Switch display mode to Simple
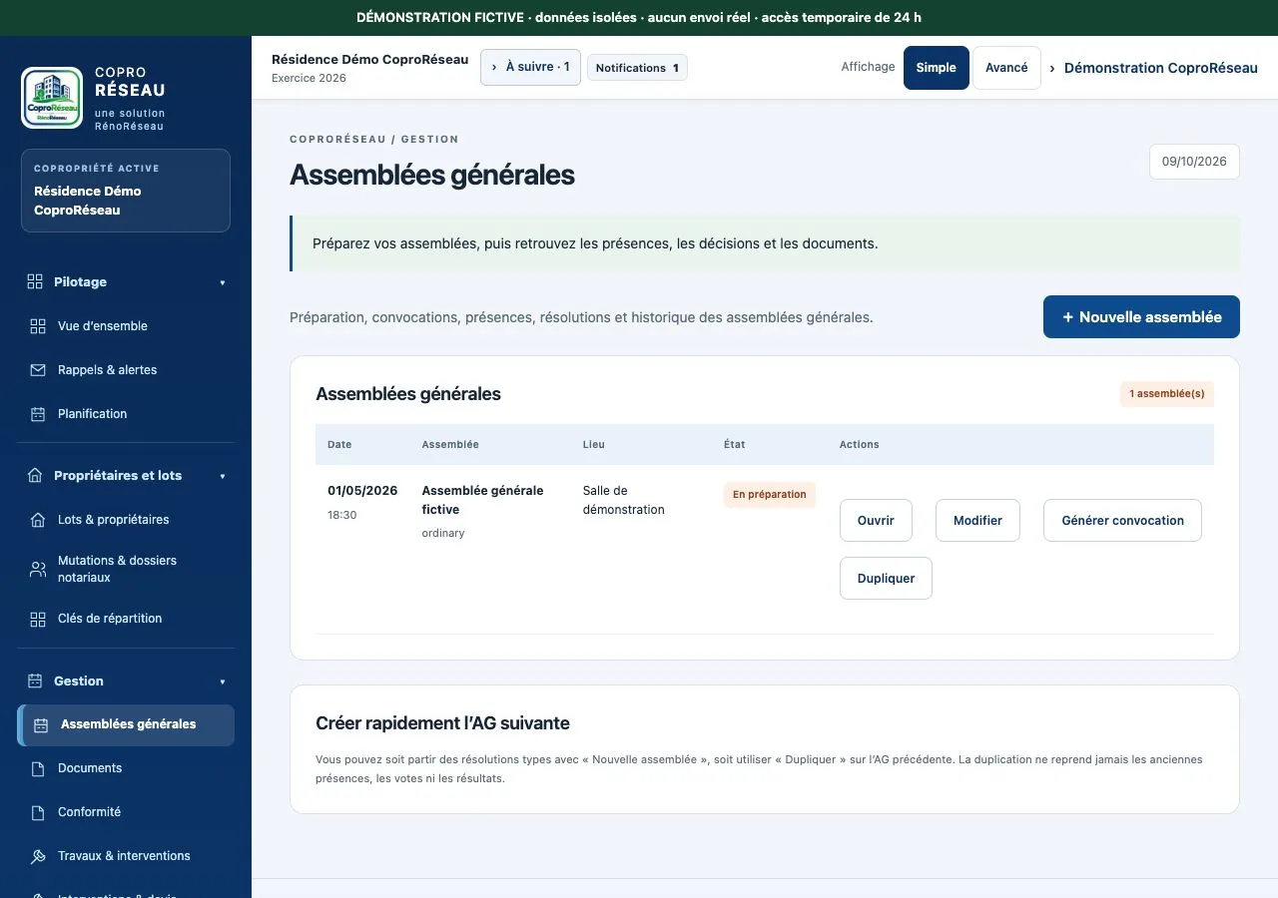The width and height of the screenshot is (1278, 898). coord(937,68)
